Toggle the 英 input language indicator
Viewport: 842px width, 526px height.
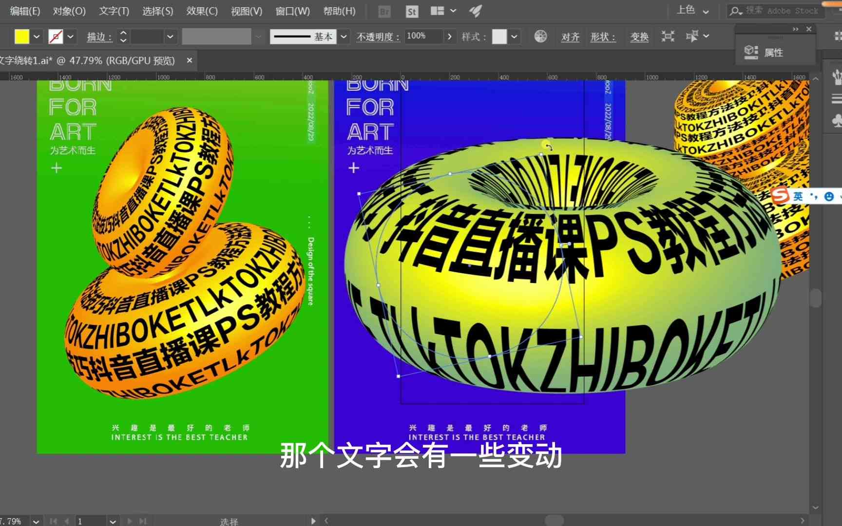click(798, 196)
